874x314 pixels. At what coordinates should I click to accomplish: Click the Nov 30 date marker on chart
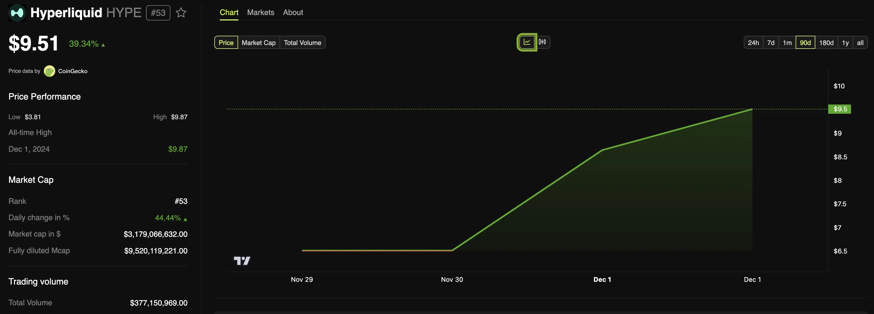point(452,278)
